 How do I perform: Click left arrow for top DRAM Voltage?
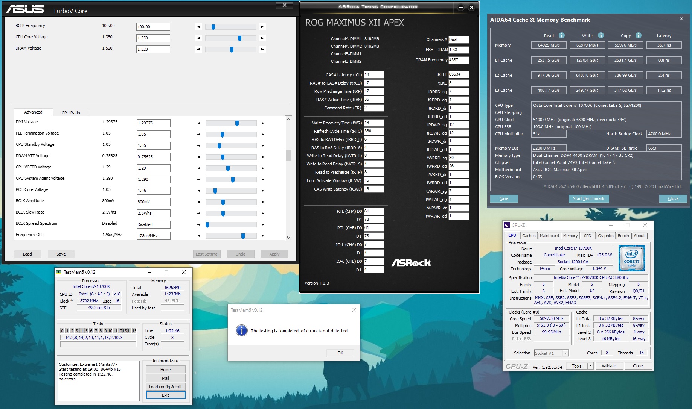click(198, 49)
